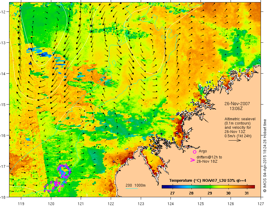
Task: Click the '200 1000m' depth label
Action: (x=136, y=185)
